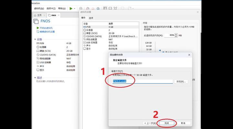Click 网络适配器 in the main summary list

[45, 59]
